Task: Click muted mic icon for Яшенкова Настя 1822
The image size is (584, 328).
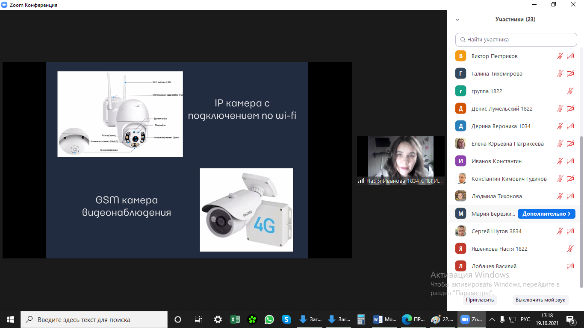Action: tap(570, 249)
